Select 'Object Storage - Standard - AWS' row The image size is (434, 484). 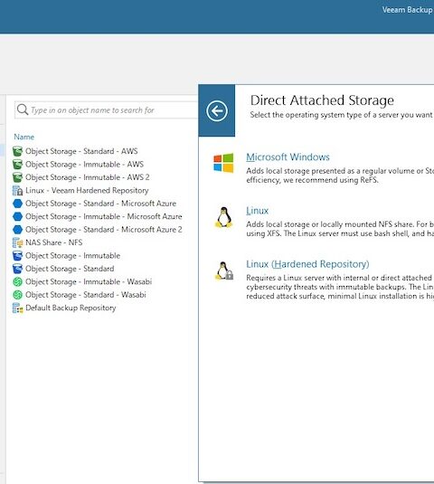pyautogui.click(x=81, y=151)
